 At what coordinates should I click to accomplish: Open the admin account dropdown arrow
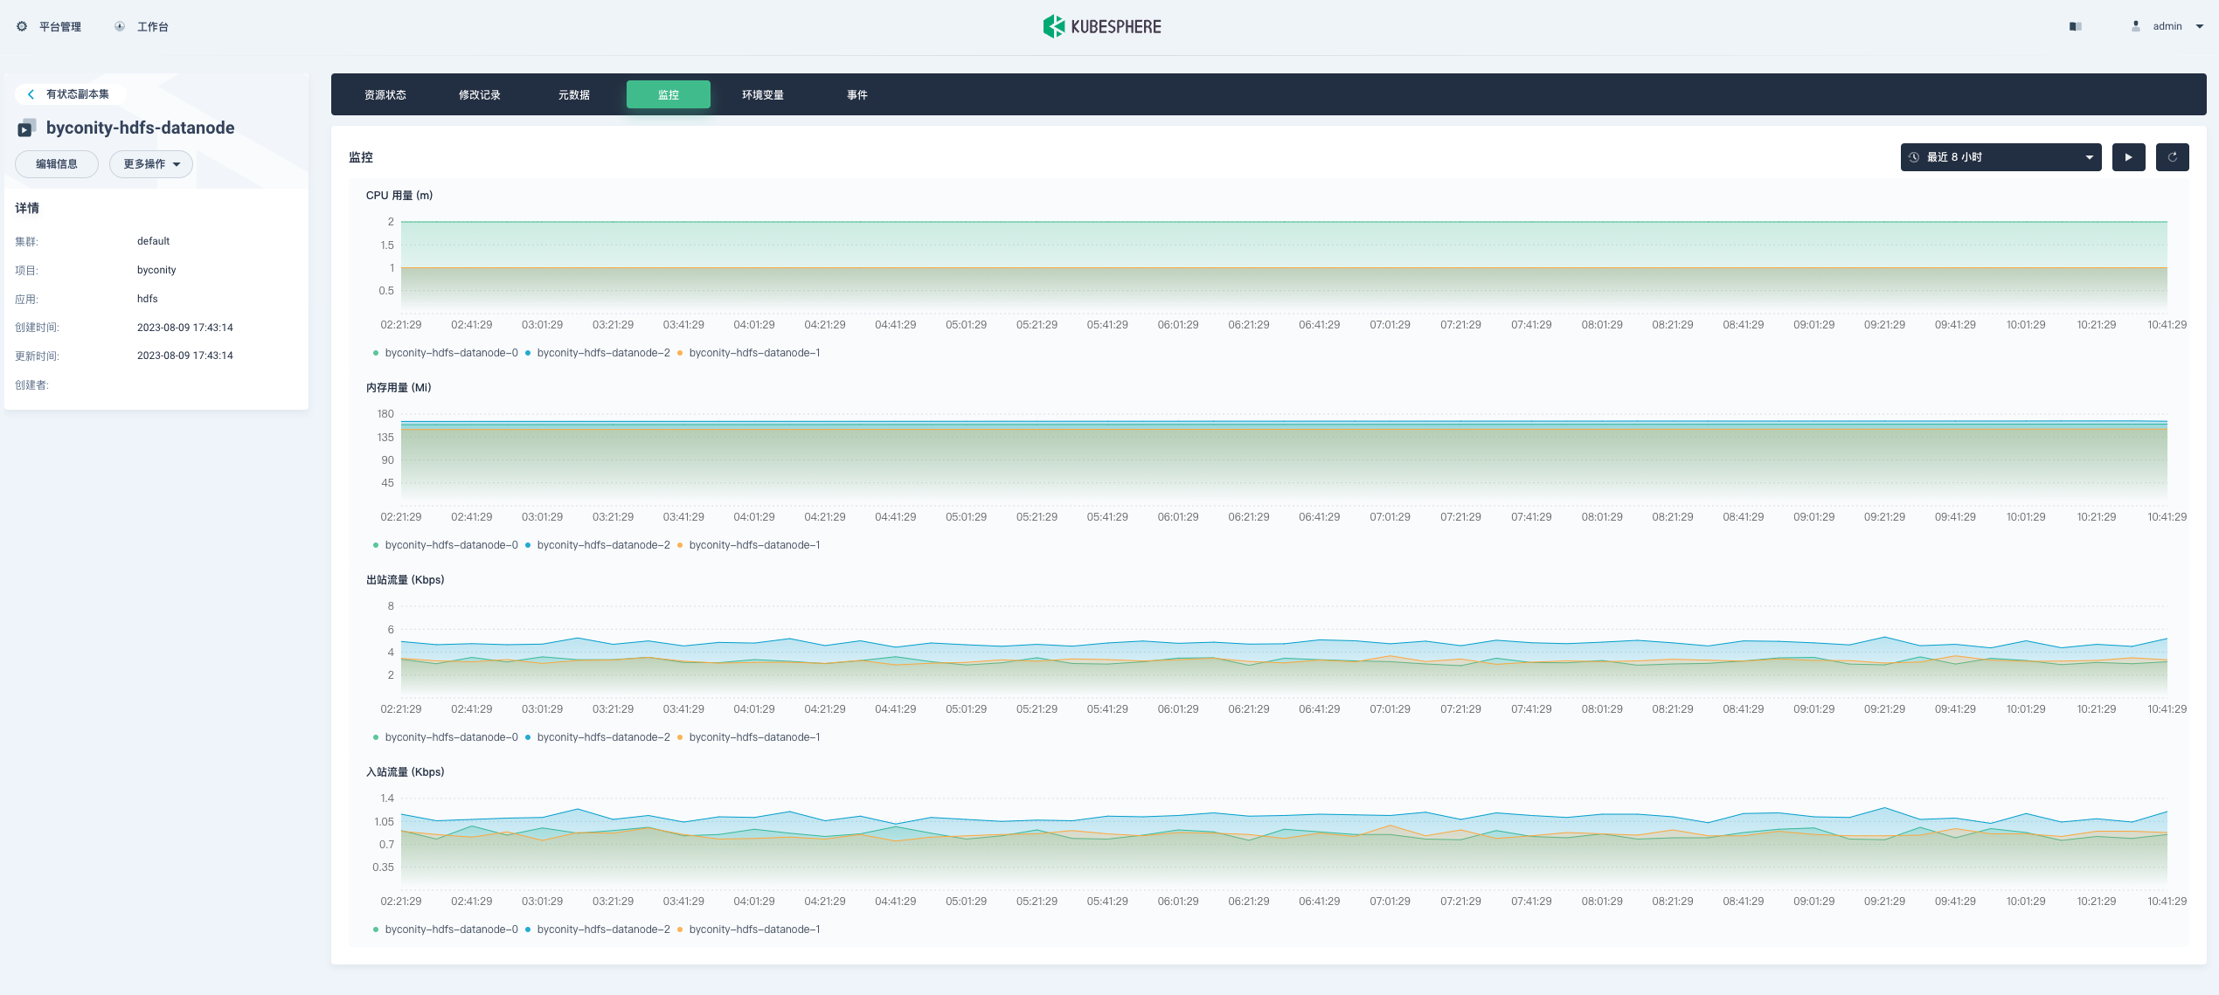click(2200, 26)
